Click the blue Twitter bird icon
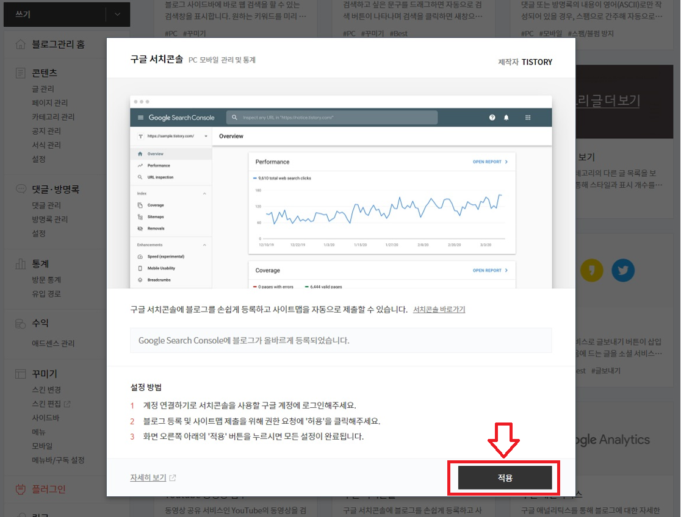The width and height of the screenshot is (681, 517). [623, 271]
